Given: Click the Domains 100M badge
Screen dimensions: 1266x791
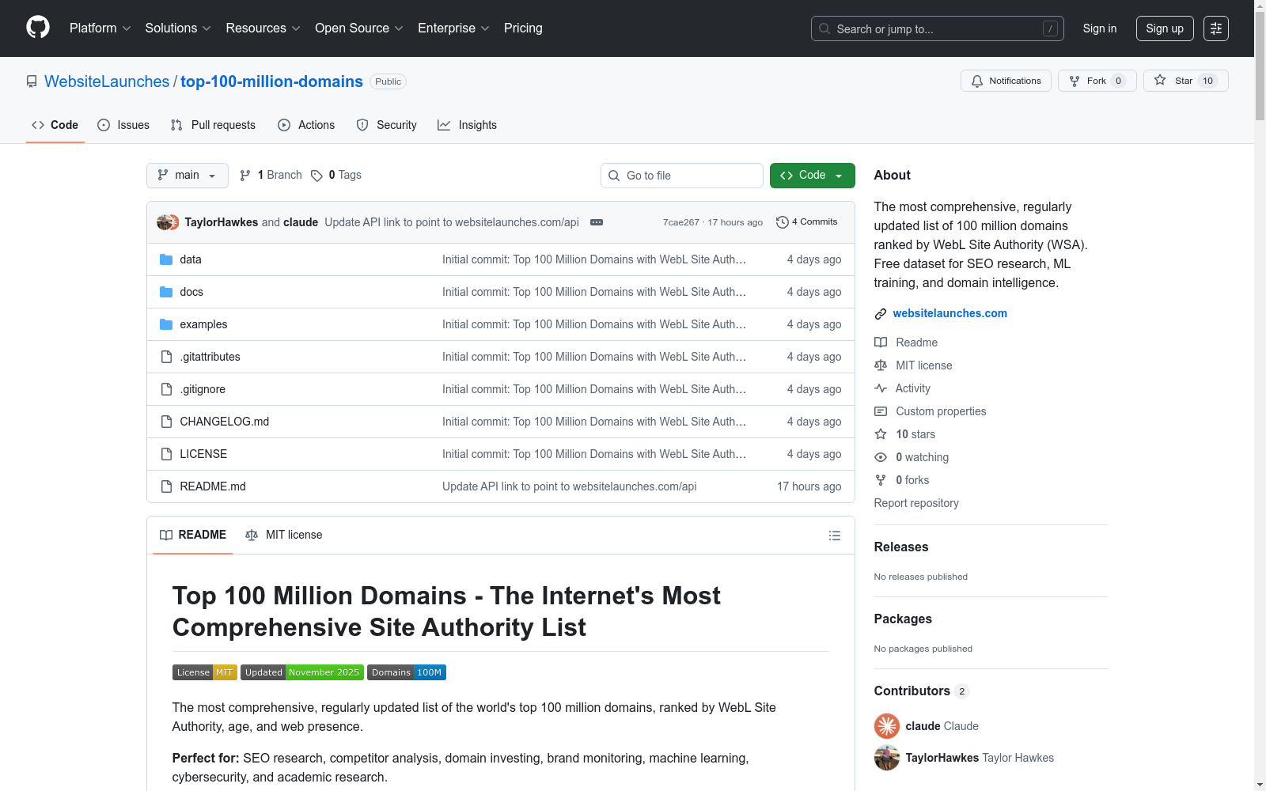Looking at the screenshot, I should click(407, 672).
